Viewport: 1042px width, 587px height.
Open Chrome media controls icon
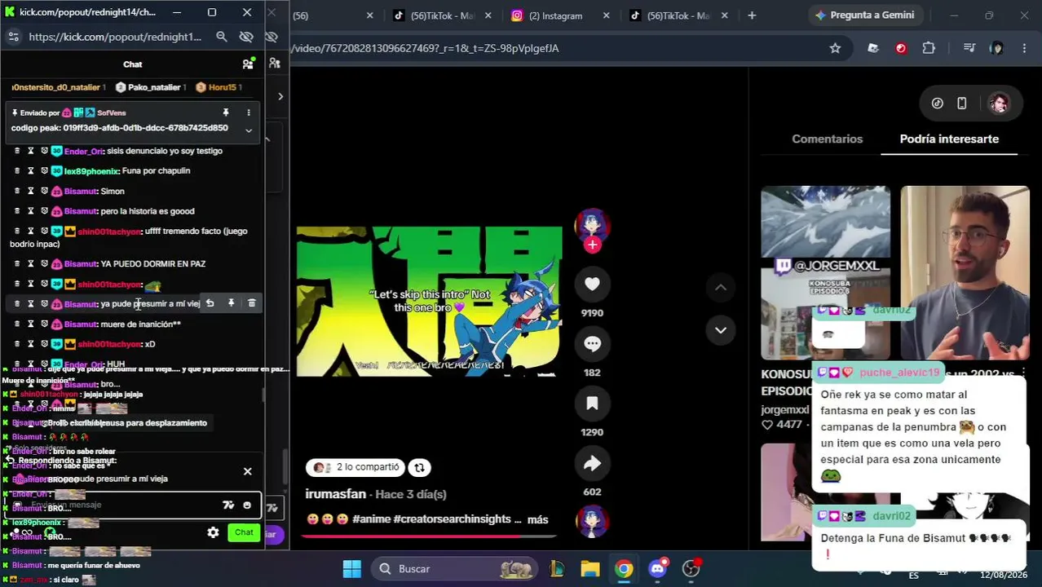click(969, 48)
